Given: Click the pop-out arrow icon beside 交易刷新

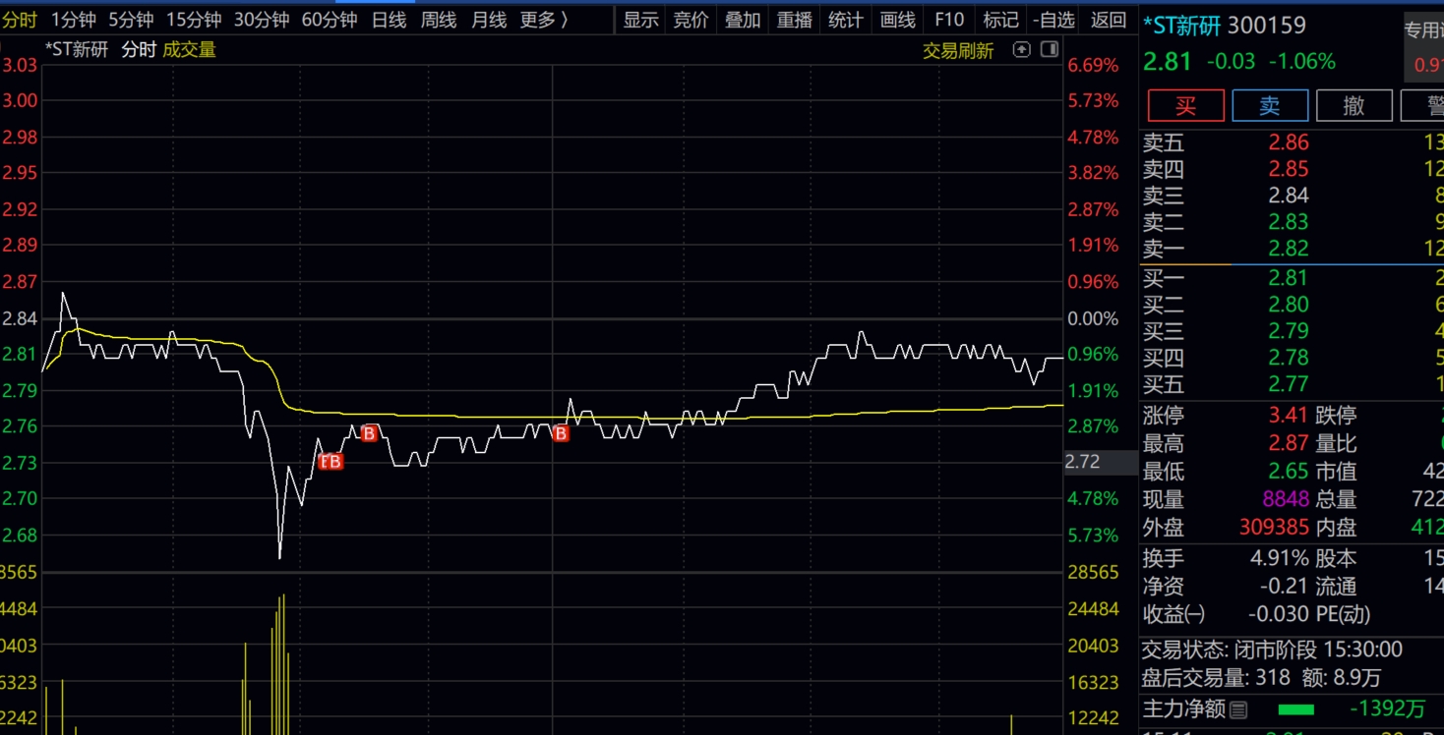Looking at the screenshot, I should tap(1022, 49).
